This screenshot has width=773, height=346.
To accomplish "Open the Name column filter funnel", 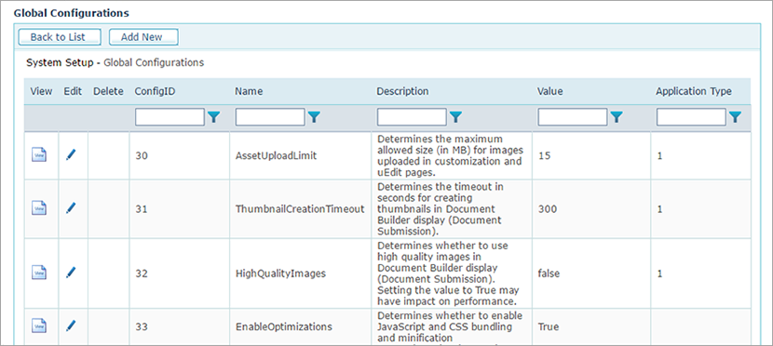I will coord(314,117).
